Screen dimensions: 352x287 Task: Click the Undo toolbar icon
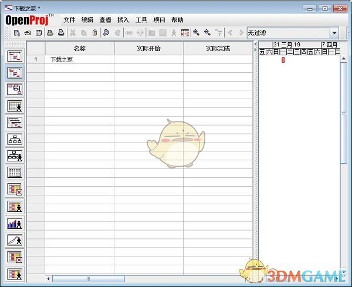click(x=106, y=33)
